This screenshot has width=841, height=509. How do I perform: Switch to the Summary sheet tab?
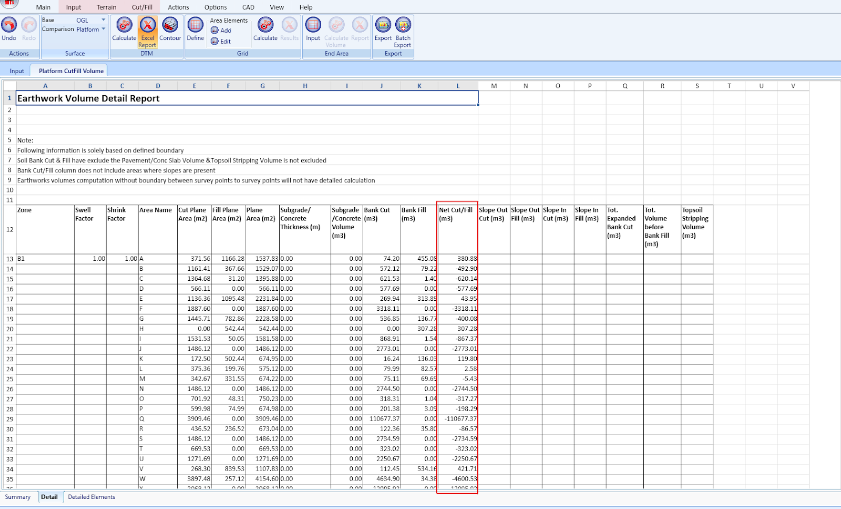pos(18,497)
